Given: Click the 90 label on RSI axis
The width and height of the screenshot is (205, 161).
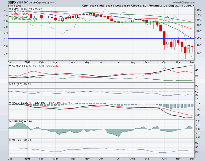Looking at the screenshot, I should (197, 86).
